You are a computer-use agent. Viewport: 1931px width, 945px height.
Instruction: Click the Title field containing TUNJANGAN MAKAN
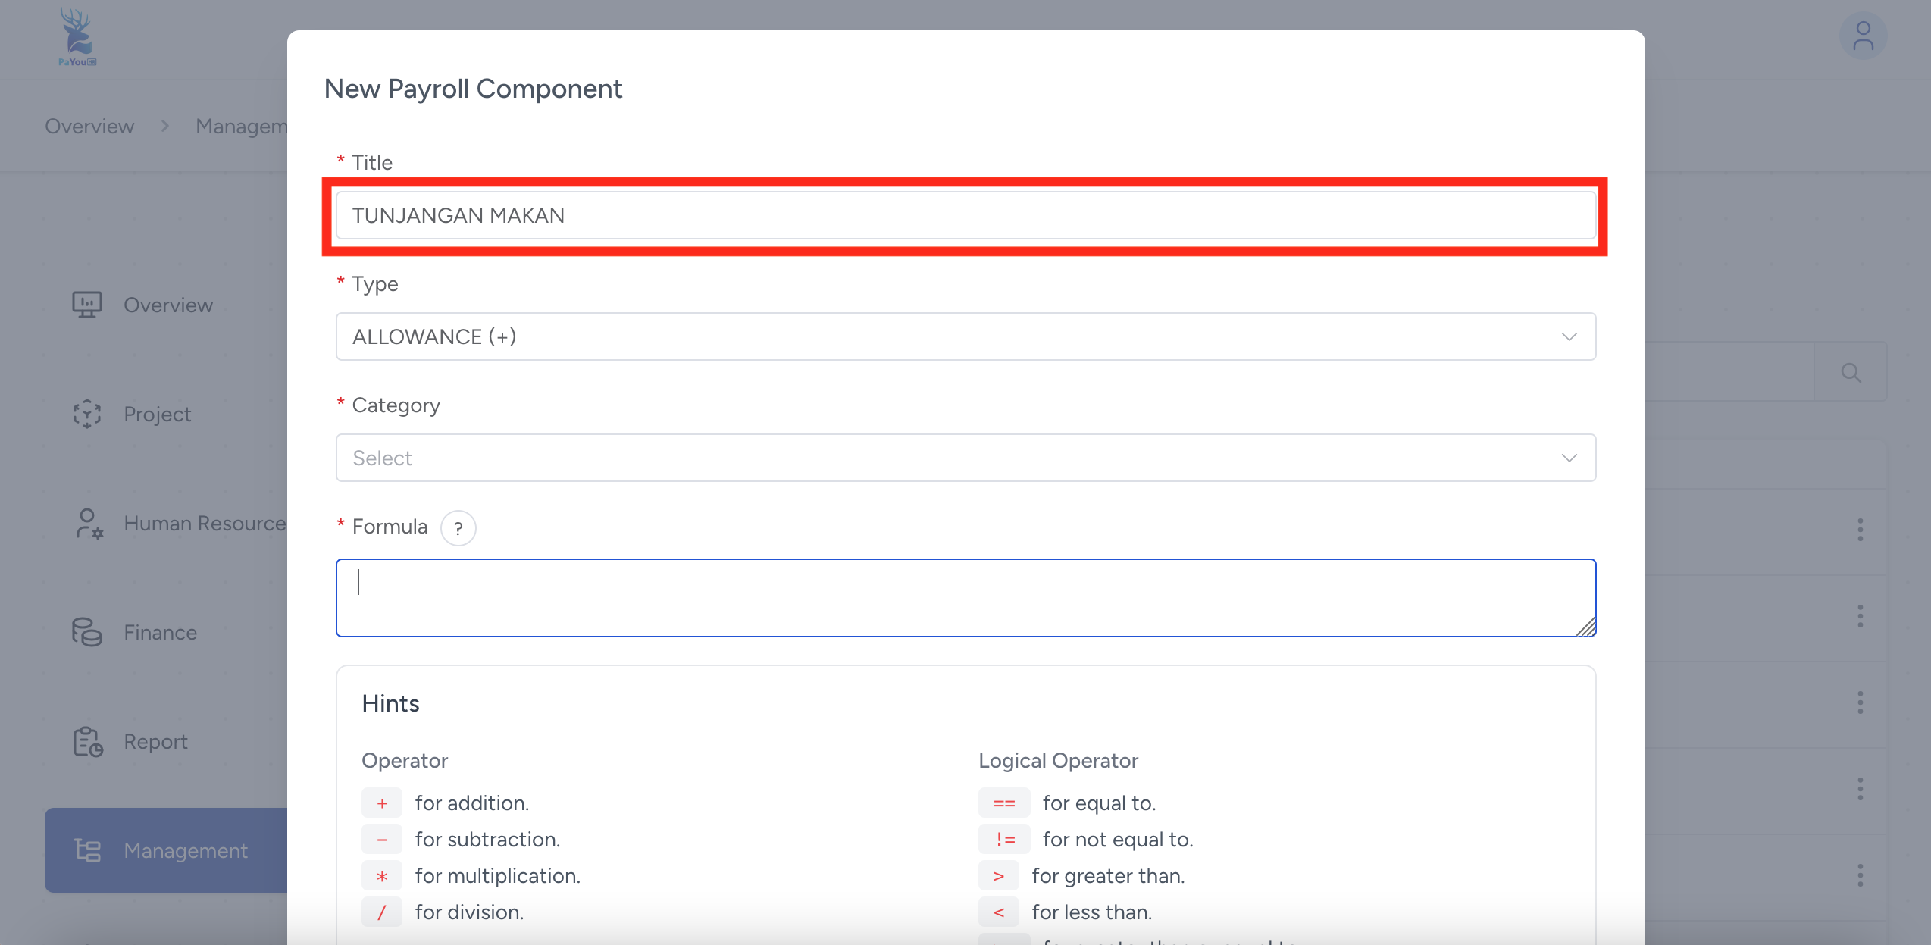pos(965,215)
